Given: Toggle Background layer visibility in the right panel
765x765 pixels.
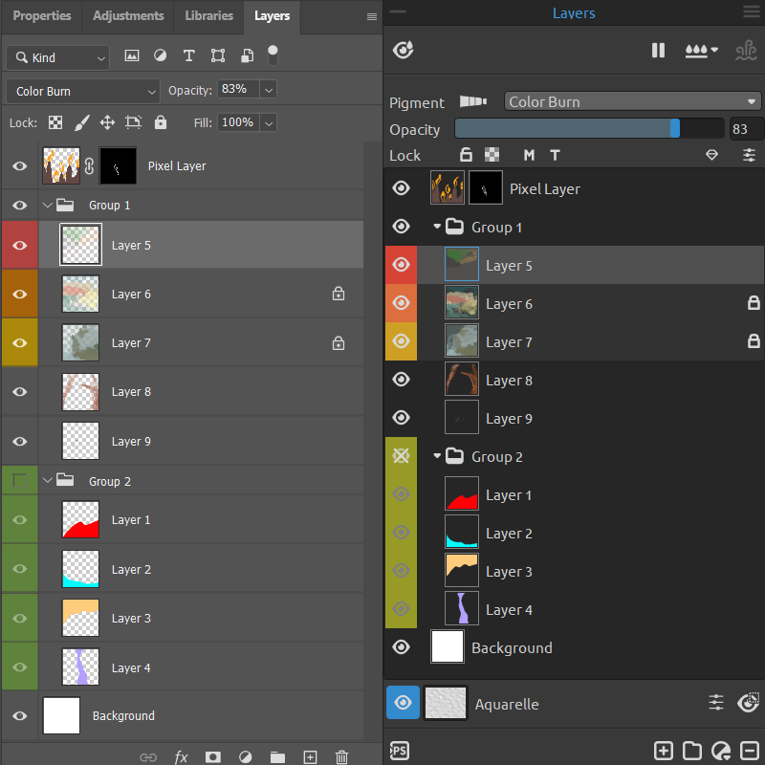Looking at the screenshot, I should coord(401,646).
